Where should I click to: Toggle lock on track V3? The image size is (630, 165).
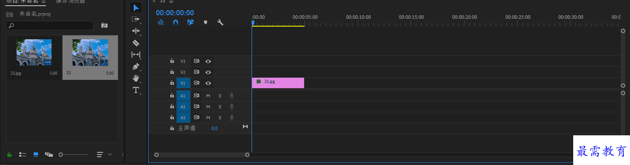tap(172, 61)
